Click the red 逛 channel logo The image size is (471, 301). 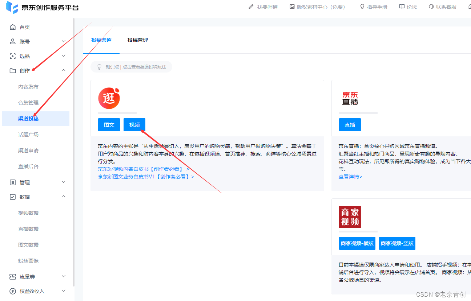tap(109, 98)
